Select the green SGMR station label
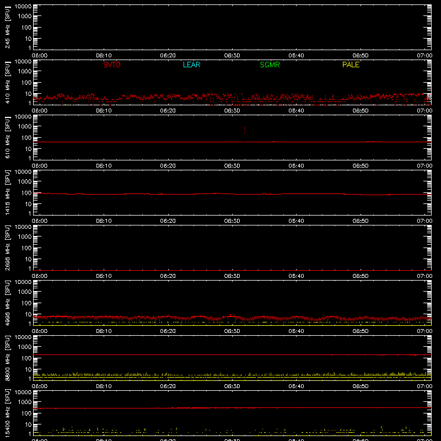This screenshot has width=441, height=441. [270, 64]
